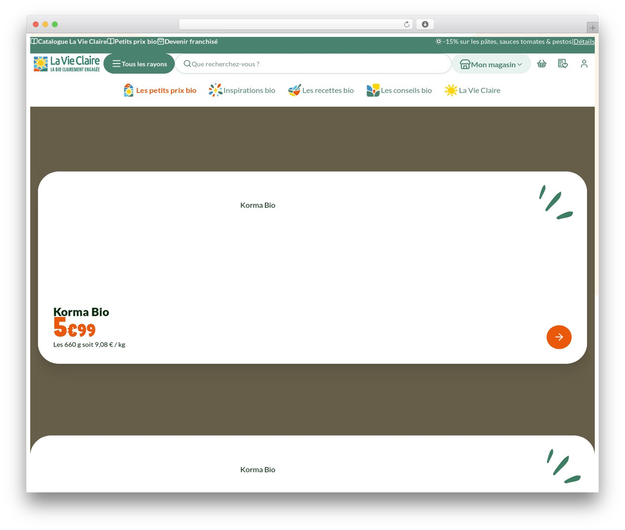Viewport: 625px width, 530px height.
Task: Open La Vie Claire menu item
Action: [473, 90]
